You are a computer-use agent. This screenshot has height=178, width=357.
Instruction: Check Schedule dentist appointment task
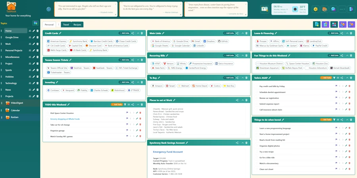coord(257,92)
